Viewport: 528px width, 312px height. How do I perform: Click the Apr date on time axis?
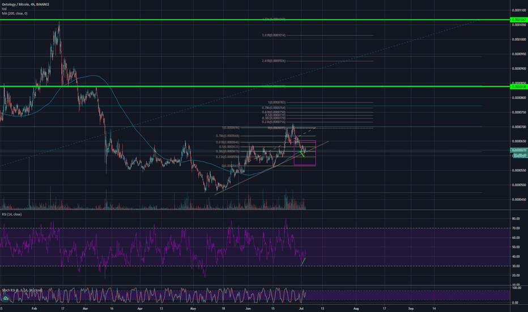tap(140, 308)
